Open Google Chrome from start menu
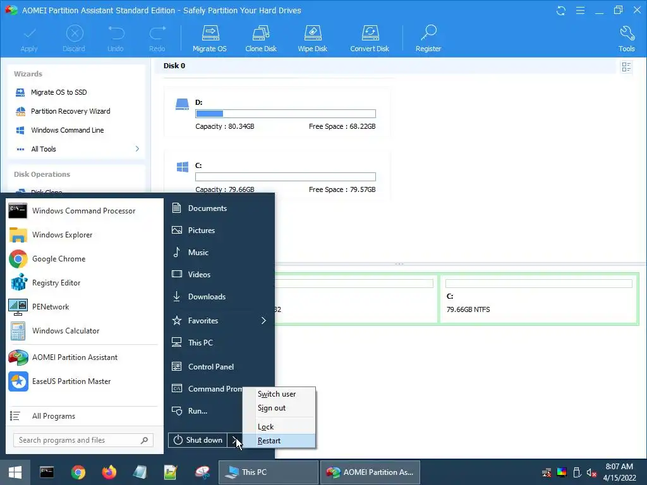Image resolution: width=647 pixels, height=485 pixels. pos(84,259)
